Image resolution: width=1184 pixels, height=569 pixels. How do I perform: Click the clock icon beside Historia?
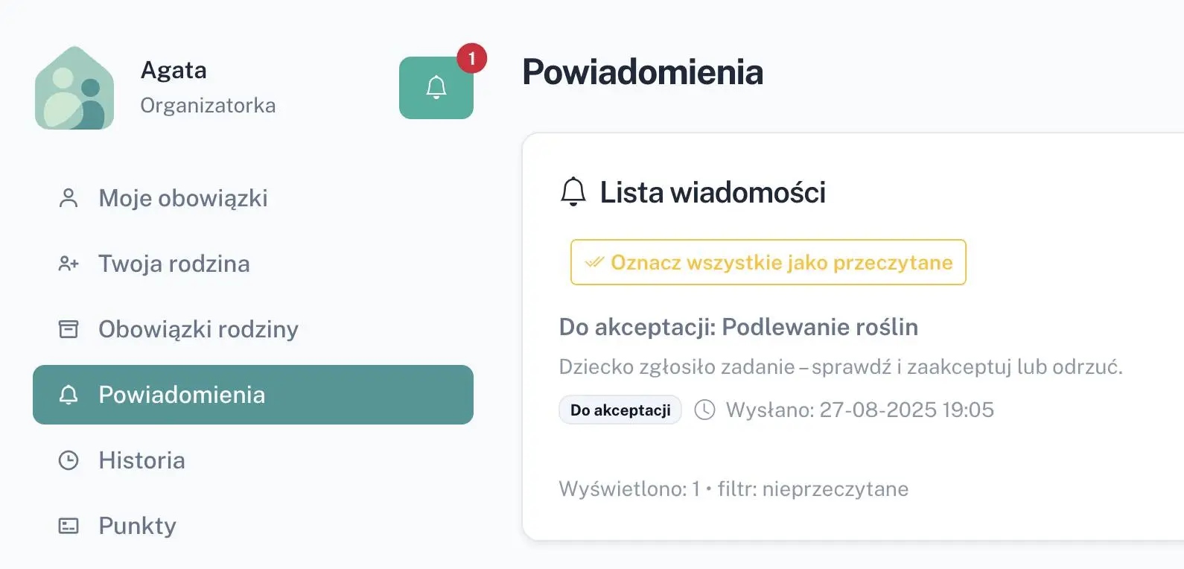[69, 460]
